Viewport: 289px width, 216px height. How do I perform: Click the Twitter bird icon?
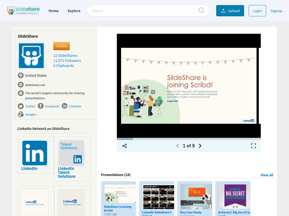(x=21, y=106)
